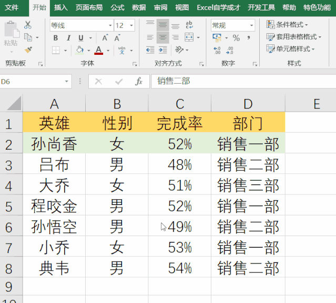Open the 数据 ribbon tab
This screenshot has height=303, width=336.
139,7
